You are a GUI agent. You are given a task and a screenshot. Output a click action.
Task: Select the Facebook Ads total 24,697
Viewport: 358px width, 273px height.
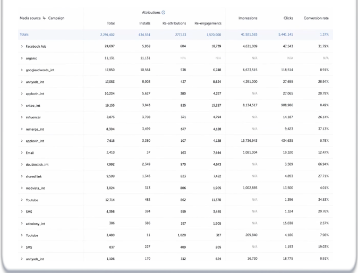[x=109, y=46]
